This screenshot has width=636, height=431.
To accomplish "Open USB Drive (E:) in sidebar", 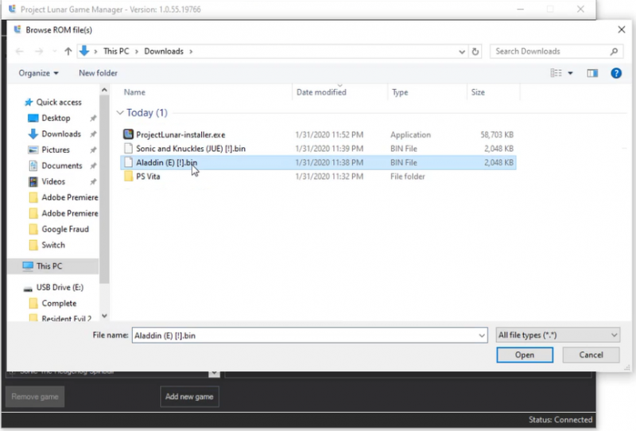I will [60, 288].
